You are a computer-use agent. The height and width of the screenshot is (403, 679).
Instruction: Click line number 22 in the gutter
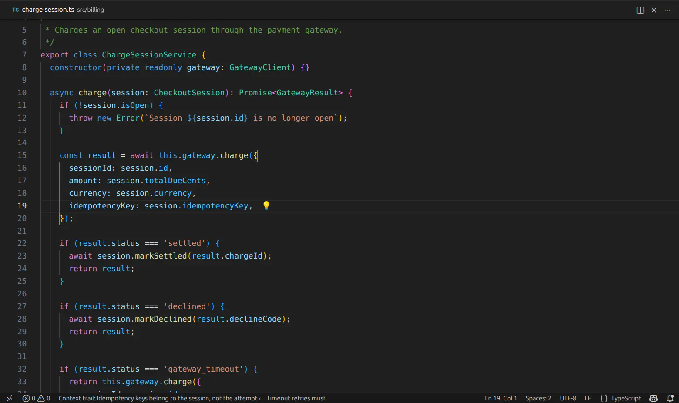(x=22, y=243)
